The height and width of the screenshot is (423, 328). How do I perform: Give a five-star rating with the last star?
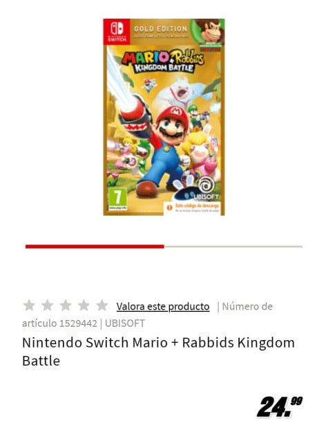point(102,305)
